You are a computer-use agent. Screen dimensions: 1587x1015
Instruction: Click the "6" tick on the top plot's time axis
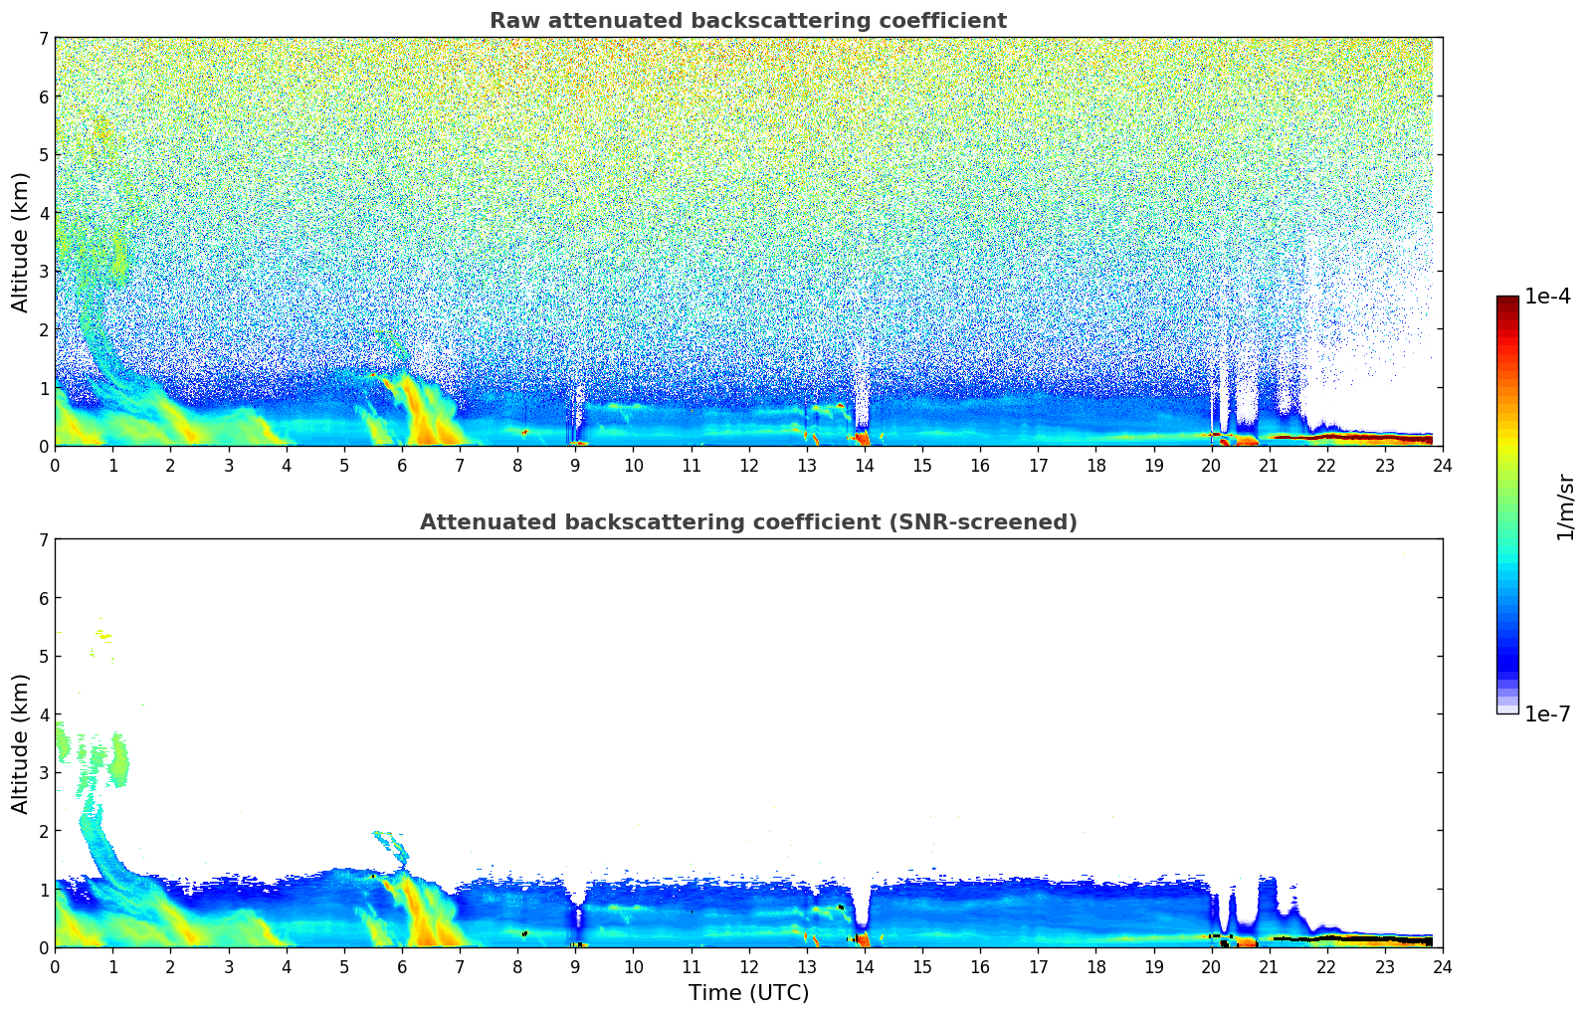[x=402, y=465]
